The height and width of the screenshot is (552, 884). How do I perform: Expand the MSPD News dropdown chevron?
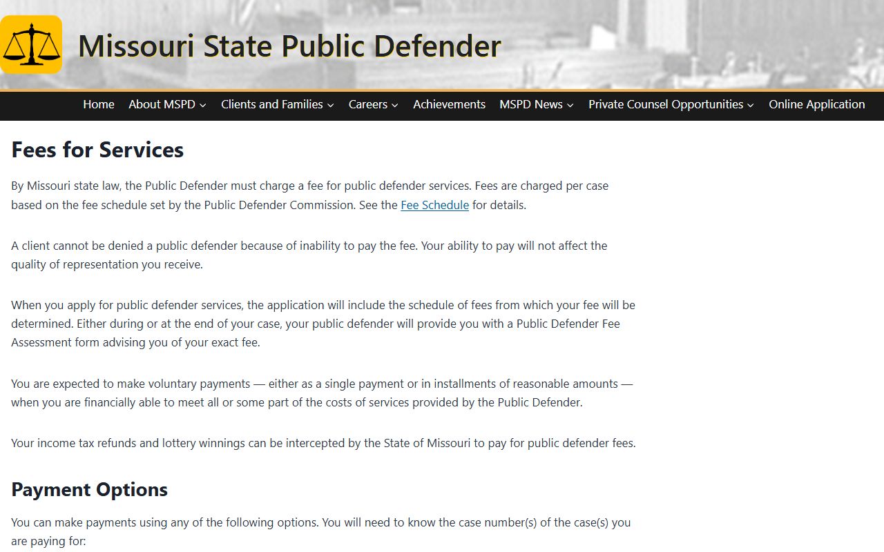(570, 105)
